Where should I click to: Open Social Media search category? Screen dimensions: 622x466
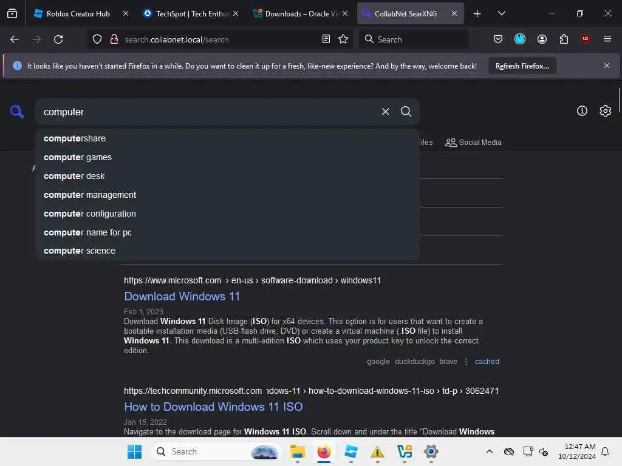(473, 142)
